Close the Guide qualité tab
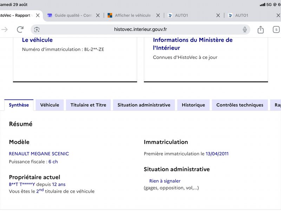The height and width of the screenshot is (211, 281). (x=98, y=15)
